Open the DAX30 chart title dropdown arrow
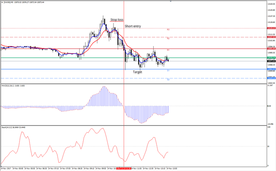The image size is (276, 171). 2,2
